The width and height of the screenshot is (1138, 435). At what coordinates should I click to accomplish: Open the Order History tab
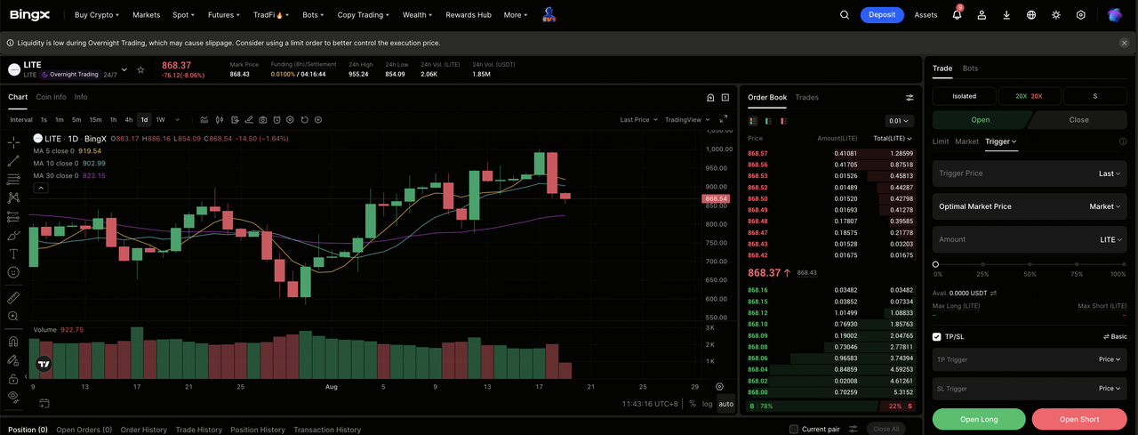click(x=143, y=430)
